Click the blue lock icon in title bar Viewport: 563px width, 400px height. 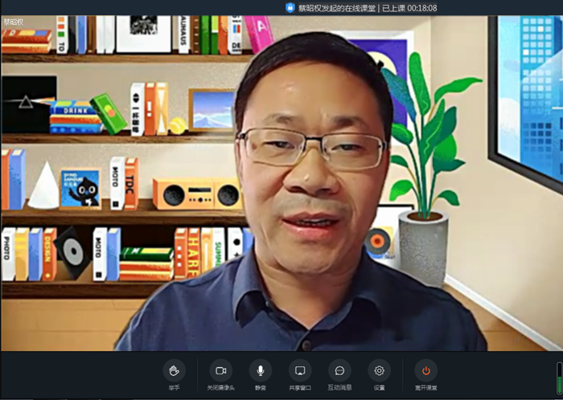point(290,7)
